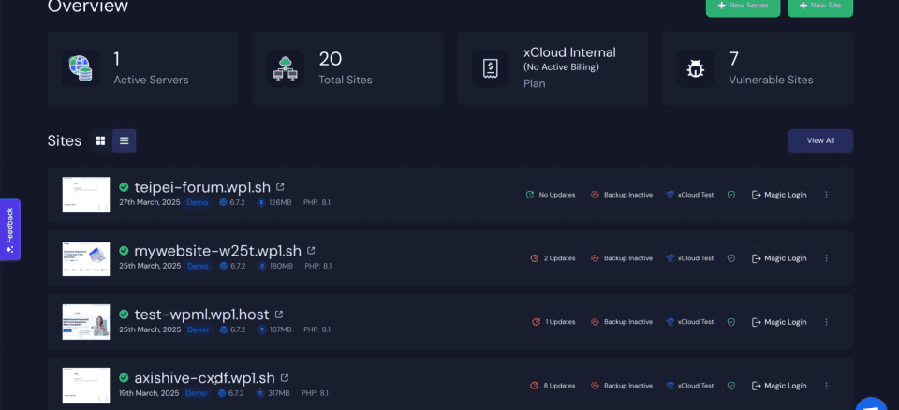This screenshot has height=410, width=899.
Task: Click Backup Inactive on test-wpml row
Action: tap(622, 322)
